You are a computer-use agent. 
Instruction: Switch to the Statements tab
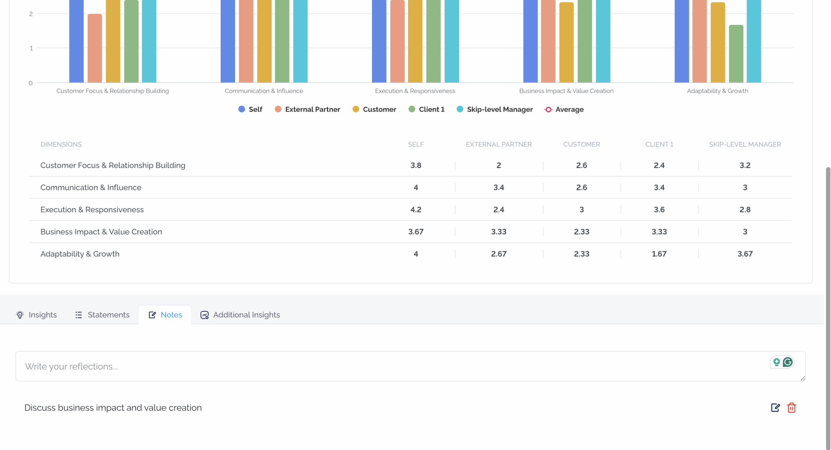(102, 315)
